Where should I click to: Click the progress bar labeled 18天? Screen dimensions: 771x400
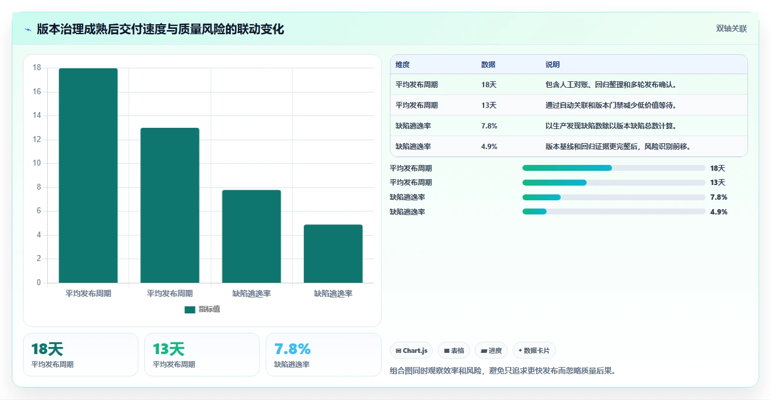pos(614,168)
